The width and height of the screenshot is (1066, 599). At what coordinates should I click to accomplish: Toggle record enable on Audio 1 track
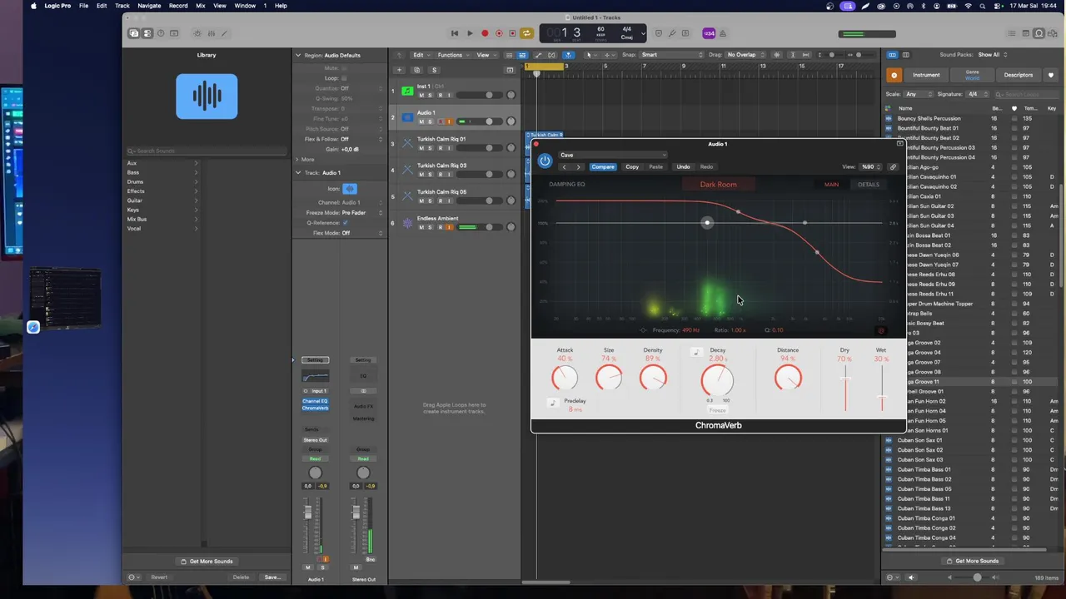click(x=440, y=121)
